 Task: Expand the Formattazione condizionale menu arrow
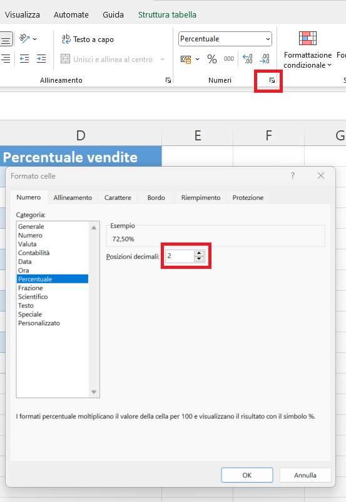tap(329, 65)
